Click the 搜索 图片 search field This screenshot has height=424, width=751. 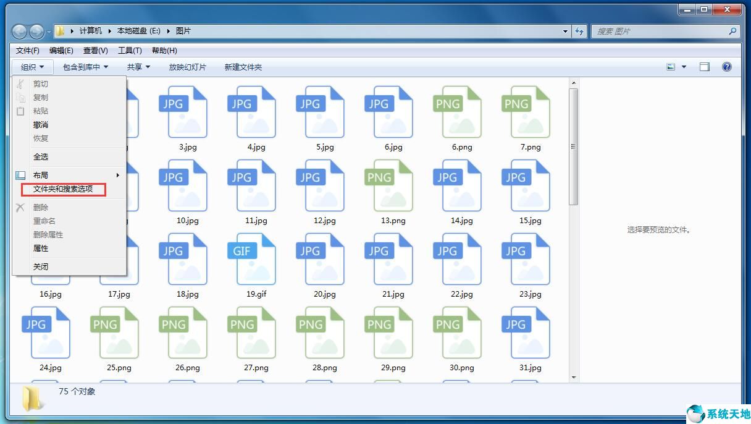[x=658, y=31]
